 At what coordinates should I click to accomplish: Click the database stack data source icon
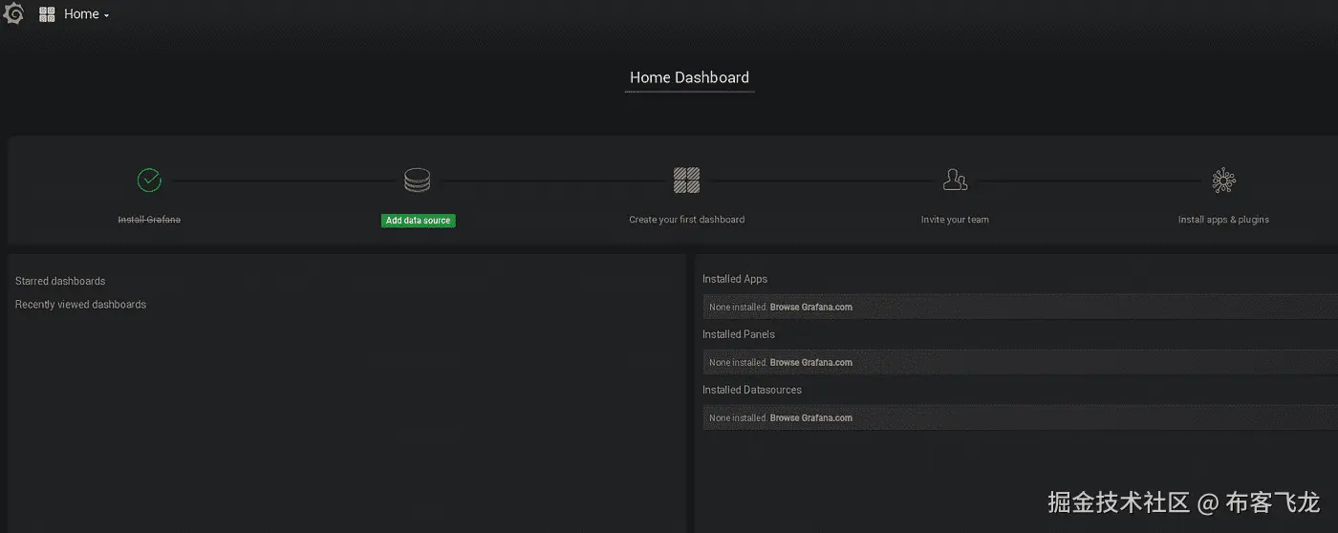click(x=418, y=180)
